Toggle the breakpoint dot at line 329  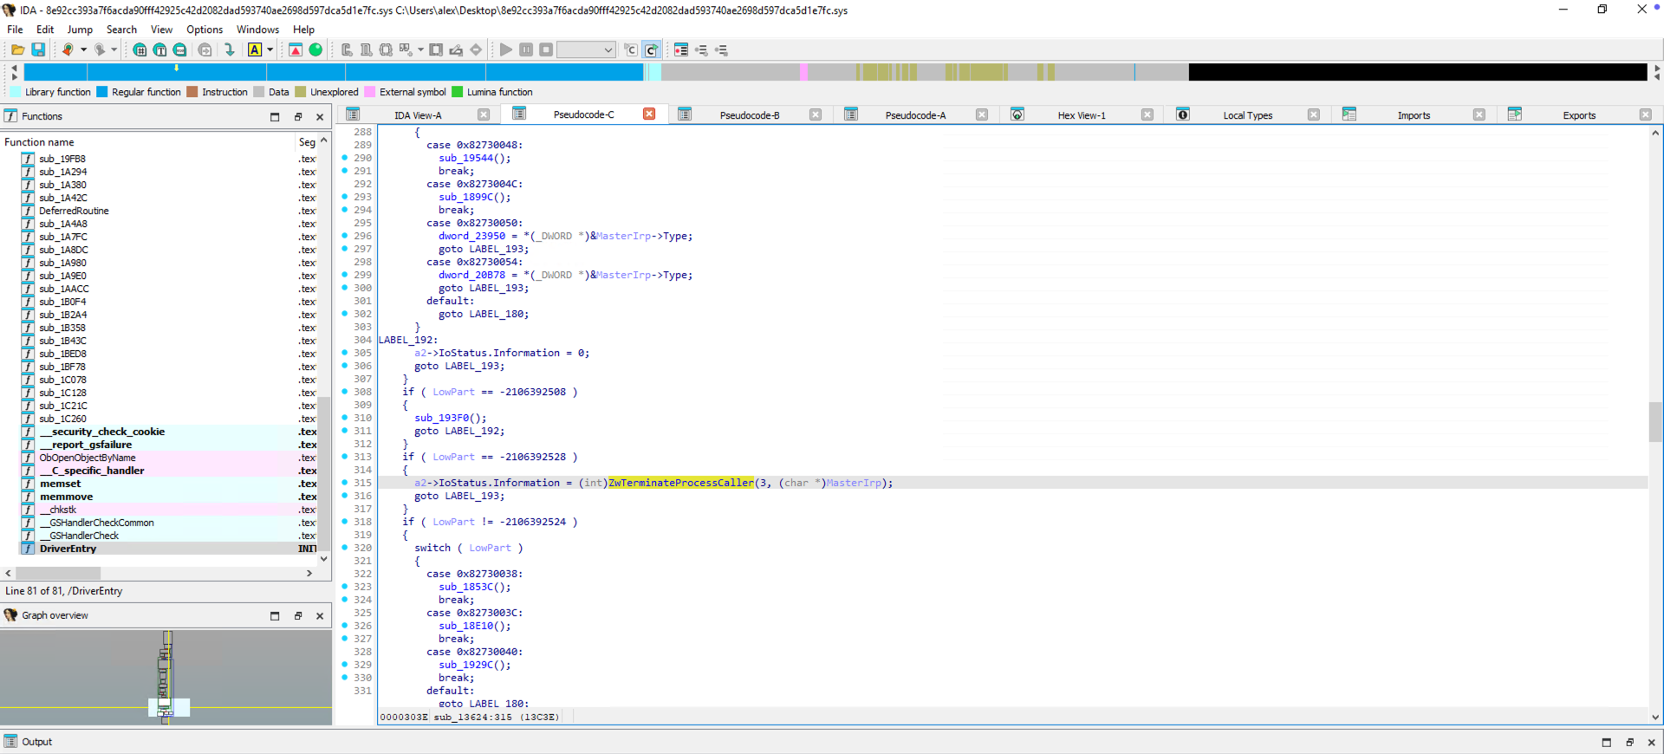pyautogui.click(x=345, y=665)
